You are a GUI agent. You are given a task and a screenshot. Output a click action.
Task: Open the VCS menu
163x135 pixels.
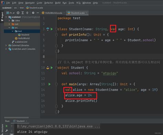[78, 3]
